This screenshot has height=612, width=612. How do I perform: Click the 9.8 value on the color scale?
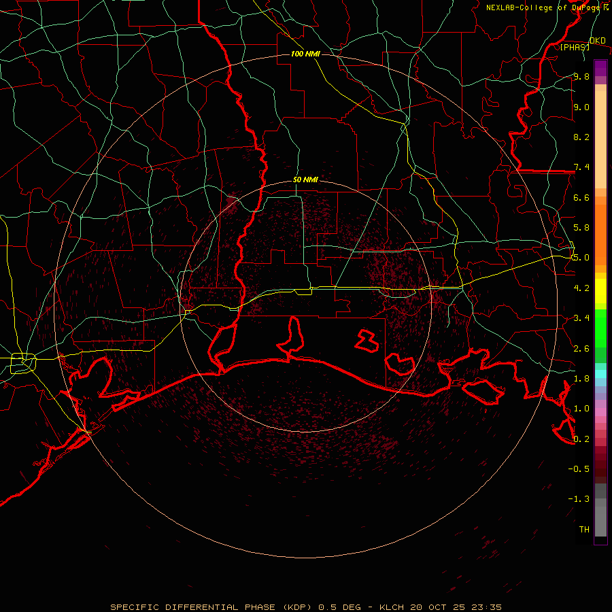[x=581, y=76]
